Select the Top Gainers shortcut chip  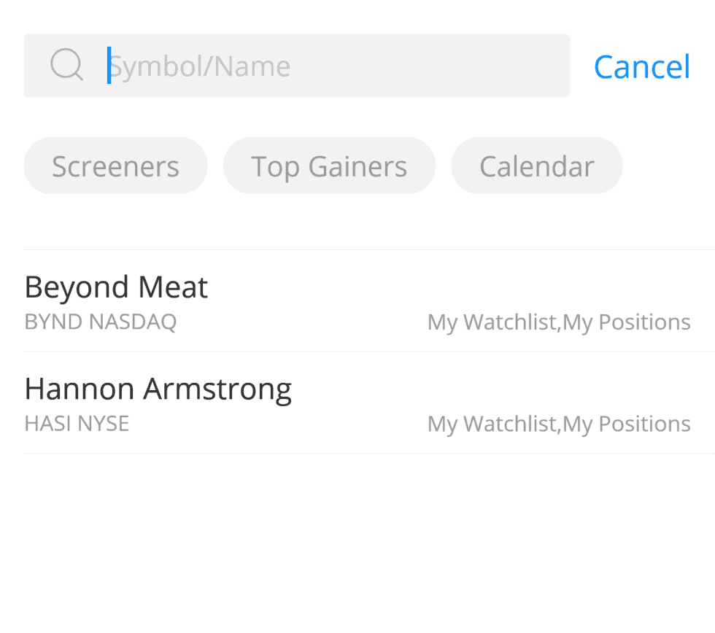tap(329, 166)
